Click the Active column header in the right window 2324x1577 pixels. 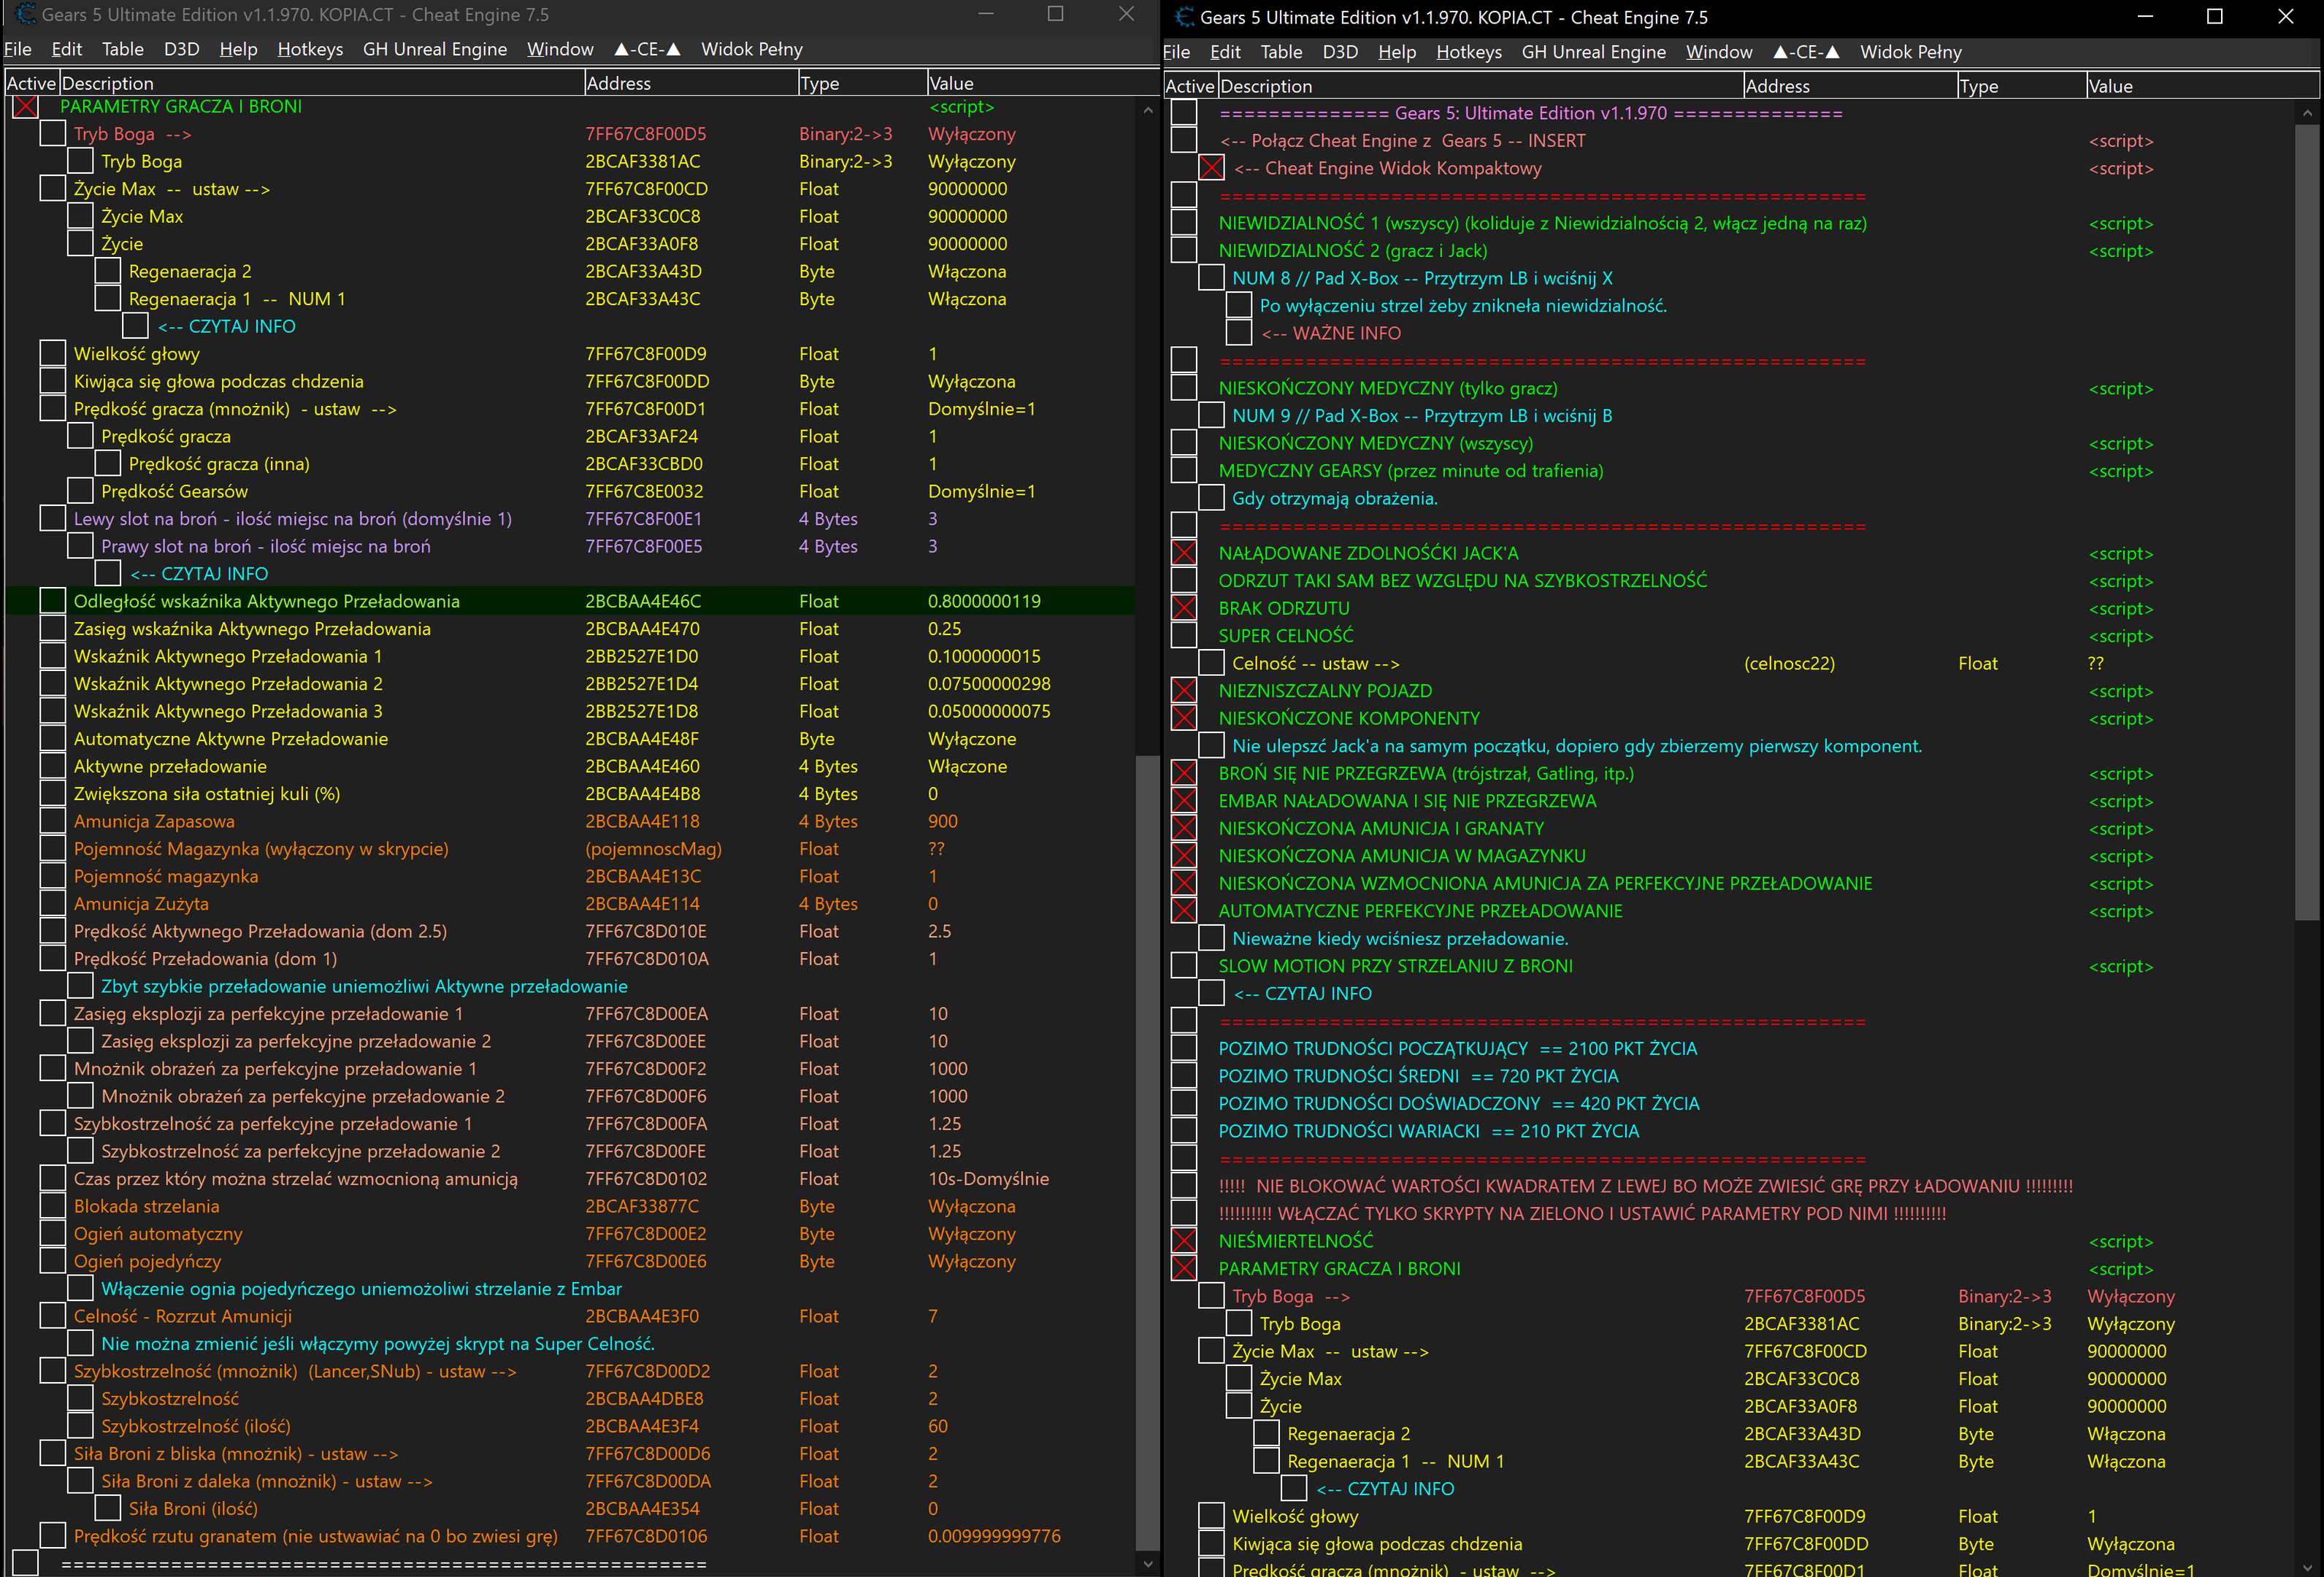point(1190,86)
